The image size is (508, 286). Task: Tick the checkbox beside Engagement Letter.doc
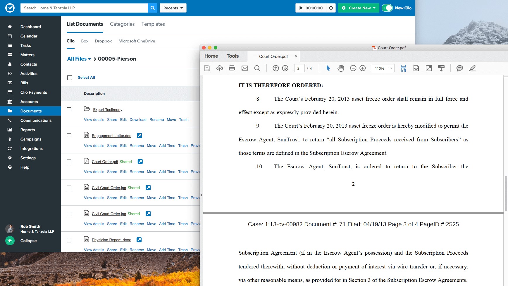[69, 136]
